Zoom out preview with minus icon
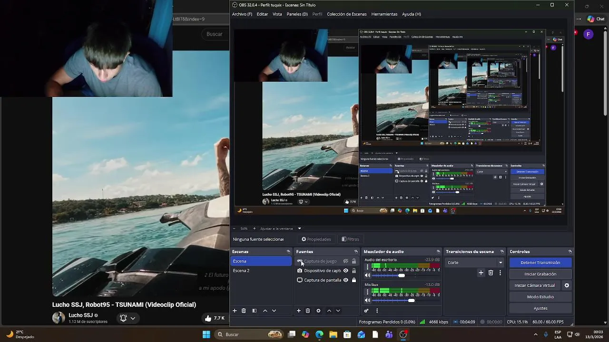609x342 pixels. pyautogui.click(x=234, y=228)
